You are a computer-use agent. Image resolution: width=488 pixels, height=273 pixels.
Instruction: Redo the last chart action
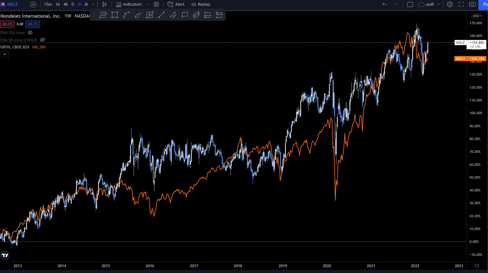396,4
